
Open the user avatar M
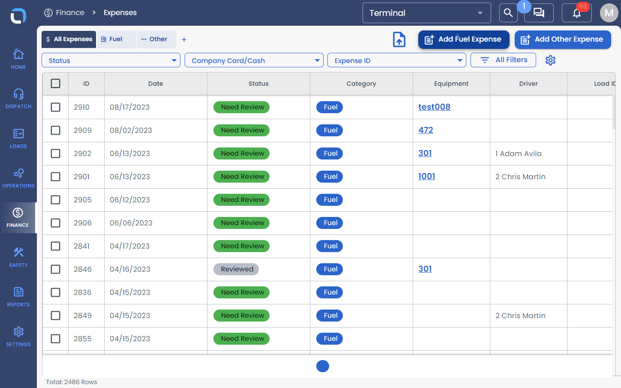(609, 13)
